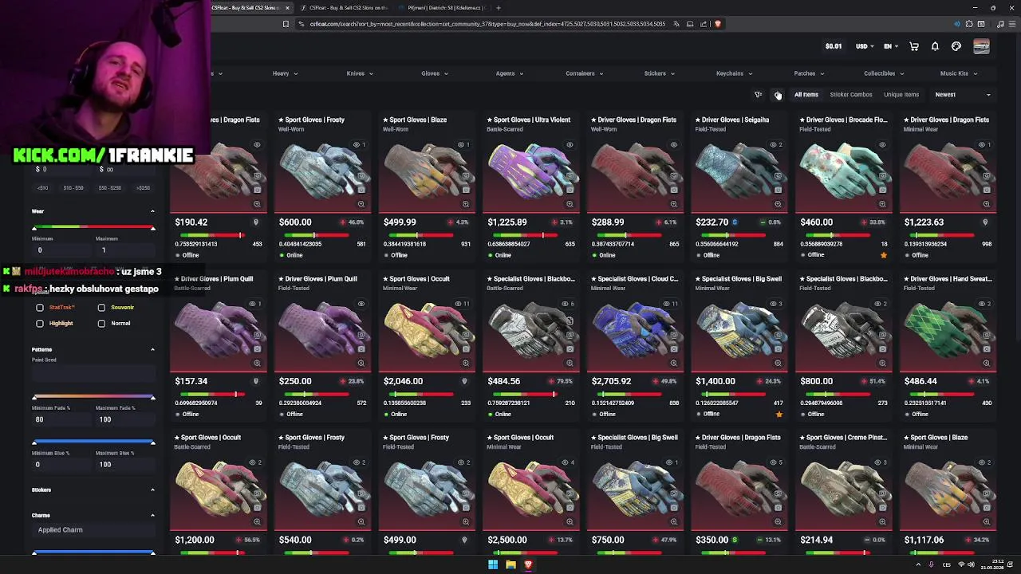Click the share icon in the address bar
Image resolution: width=1021 pixels, height=574 pixels.
click(x=704, y=24)
